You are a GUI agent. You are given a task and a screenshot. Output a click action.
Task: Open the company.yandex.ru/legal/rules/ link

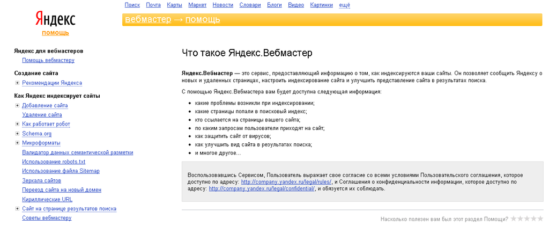coord(286,182)
